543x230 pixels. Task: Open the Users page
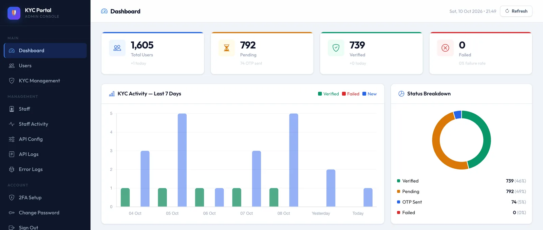45,66
